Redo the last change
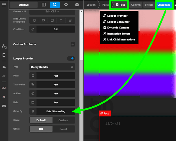176x141 pixels. tap(4, 76)
